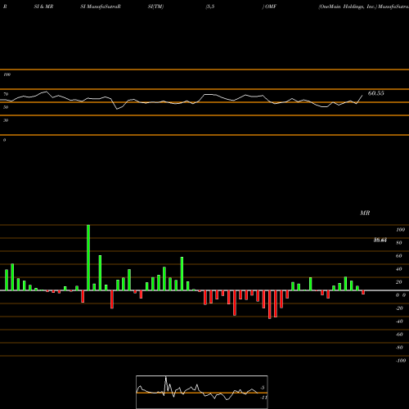Viewport: 409px width, 409px height.
Task: Select the MR axis label -20
Action: point(399,308)
